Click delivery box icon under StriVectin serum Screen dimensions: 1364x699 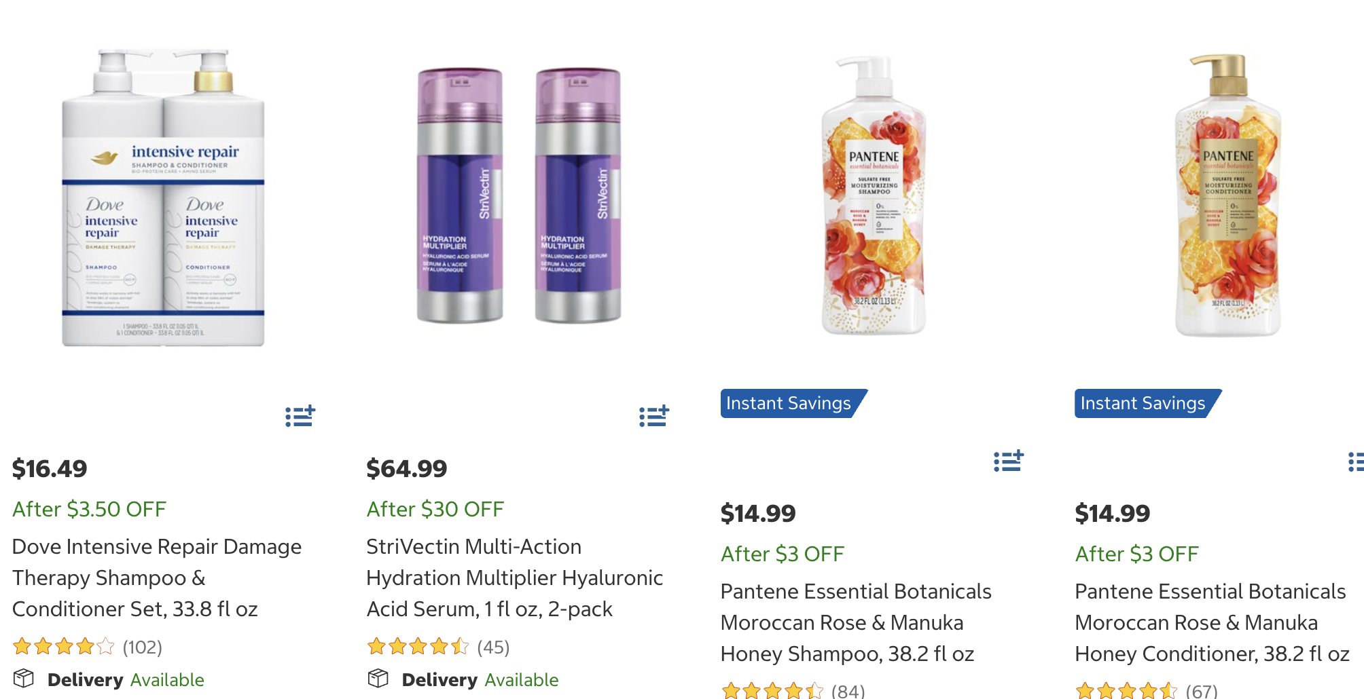click(378, 679)
